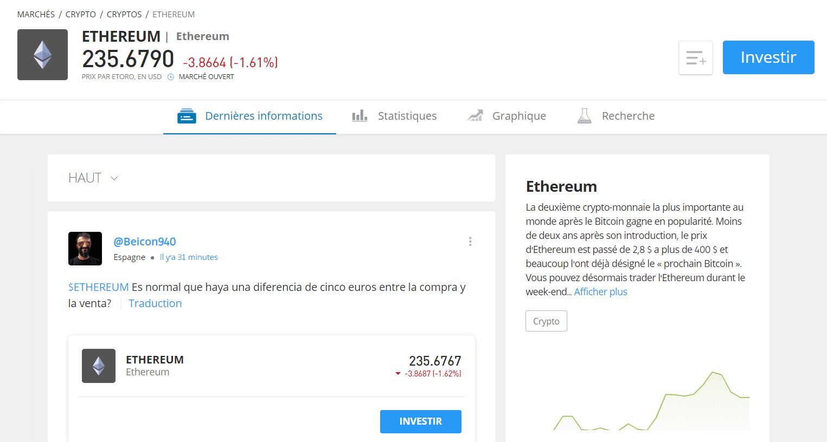827x442 pixels.
Task: Open the Graphique tab
Action: tap(507, 116)
